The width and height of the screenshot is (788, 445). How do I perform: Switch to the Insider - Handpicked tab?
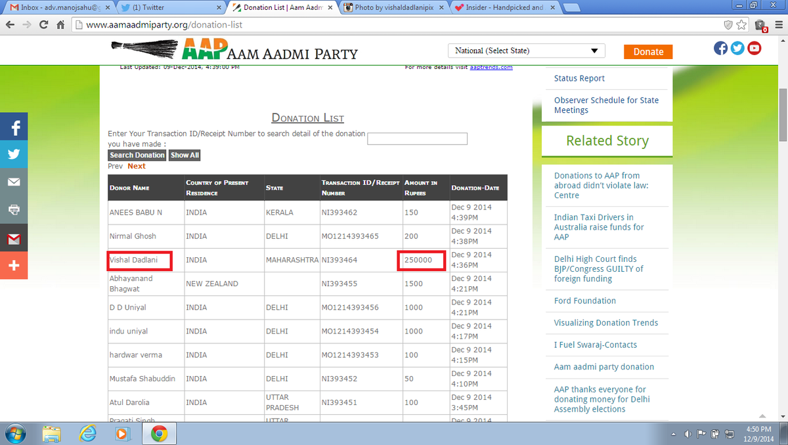tap(504, 7)
